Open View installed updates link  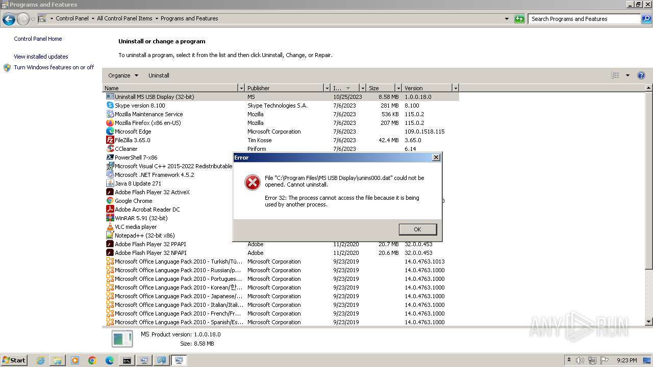(x=41, y=57)
